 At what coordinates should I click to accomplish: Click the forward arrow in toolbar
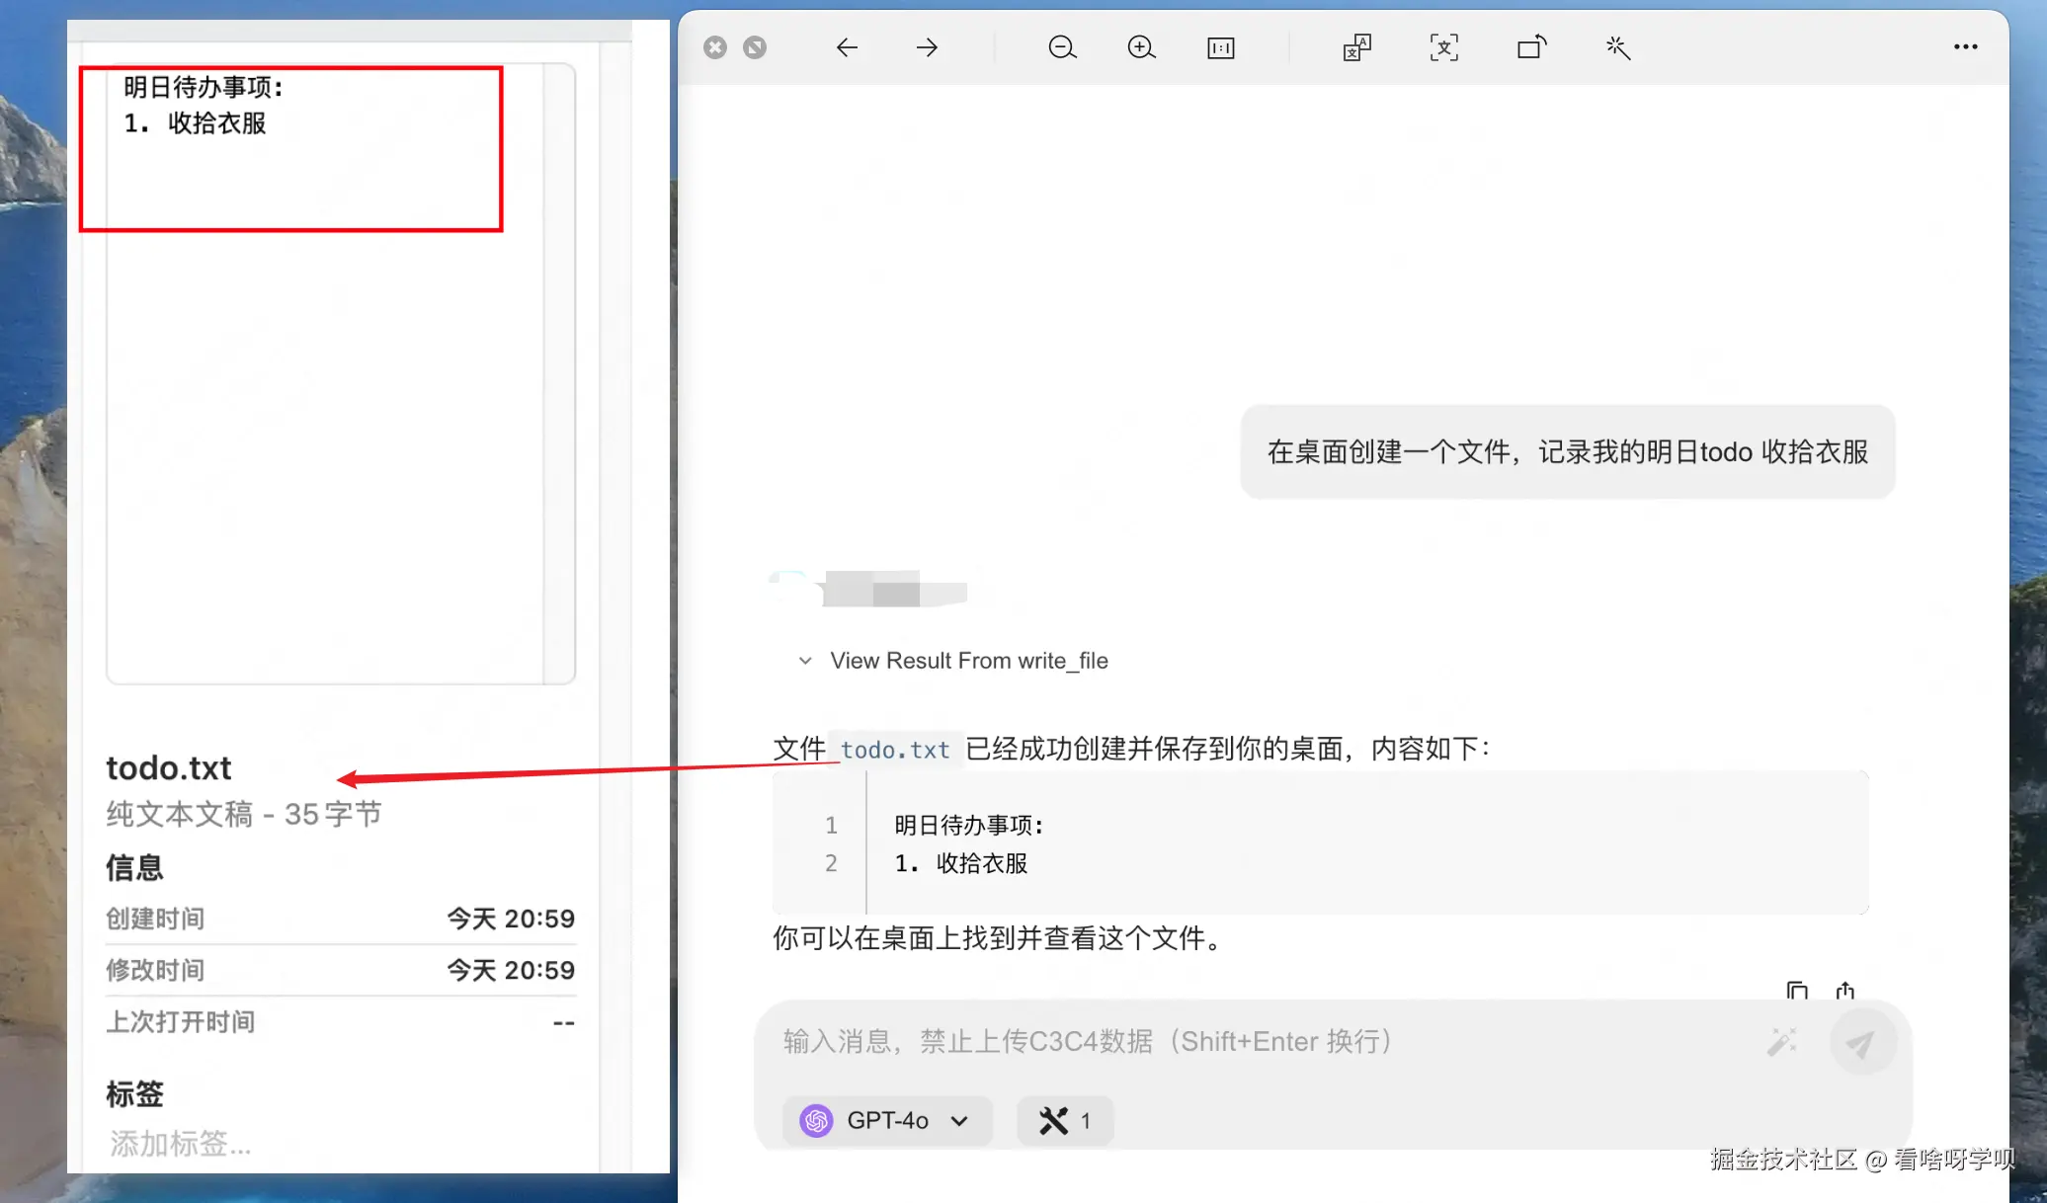[x=927, y=47]
